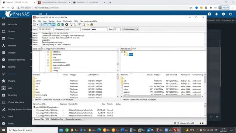Switch to Successful transfers tab

(74, 119)
